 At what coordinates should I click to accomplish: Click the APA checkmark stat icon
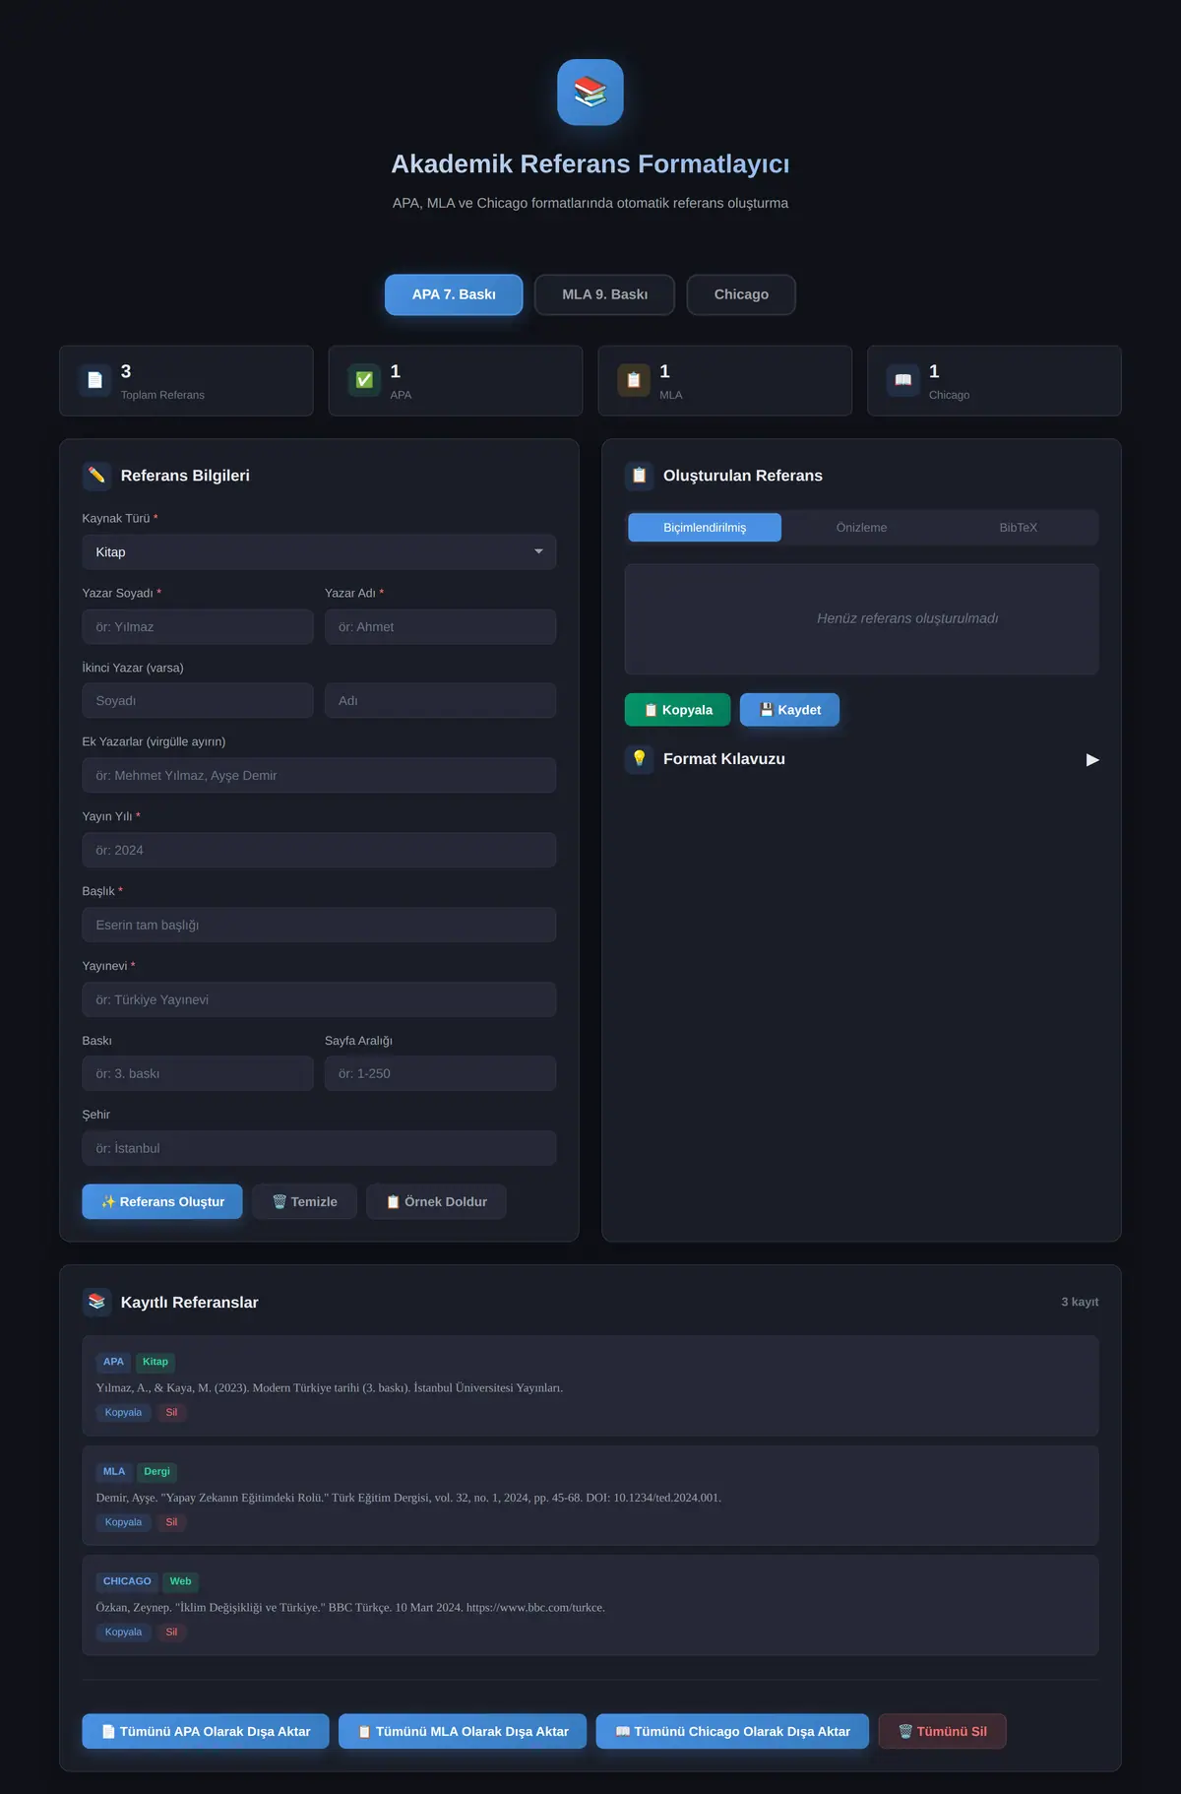tap(364, 380)
